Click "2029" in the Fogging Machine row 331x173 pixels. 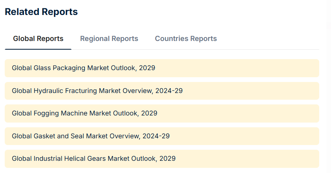tap(149, 113)
